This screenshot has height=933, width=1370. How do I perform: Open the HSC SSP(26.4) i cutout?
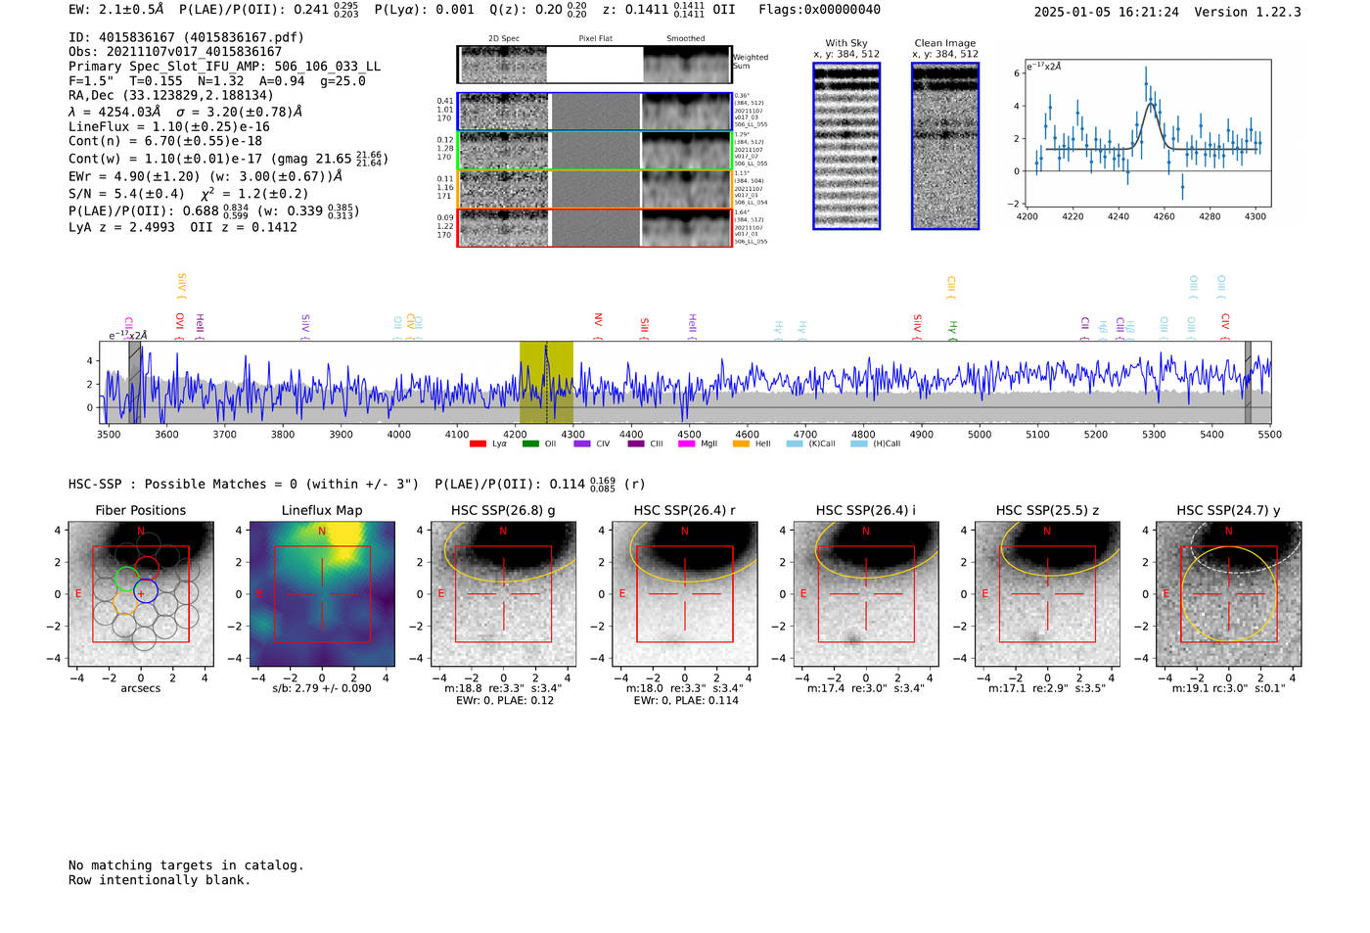coord(866,593)
